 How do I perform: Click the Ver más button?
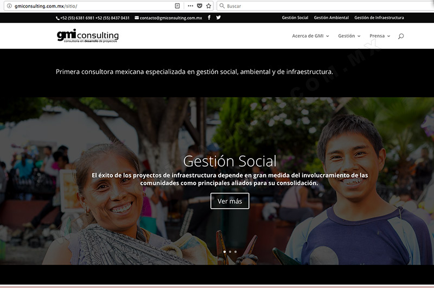[x=229, y=201]
